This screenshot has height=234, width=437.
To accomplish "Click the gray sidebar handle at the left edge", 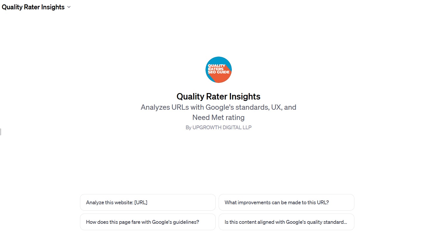I will [1, 132].
